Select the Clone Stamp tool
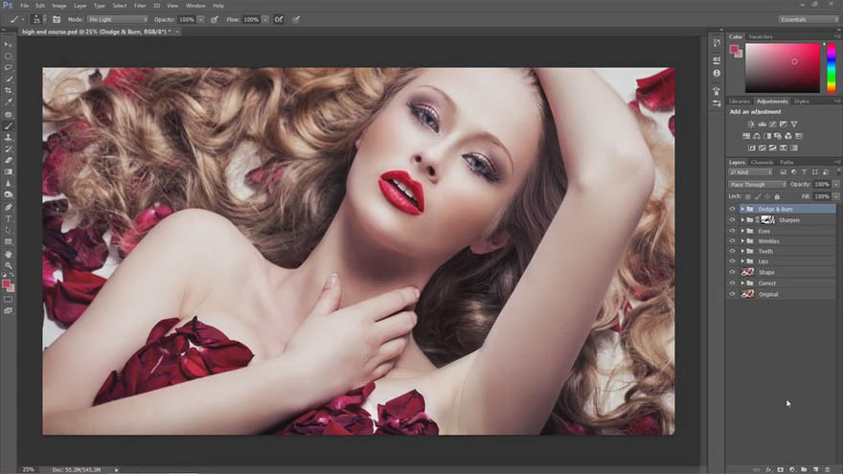Image resolution: width=843 pixels, height=474 pixels. point(8,138)
